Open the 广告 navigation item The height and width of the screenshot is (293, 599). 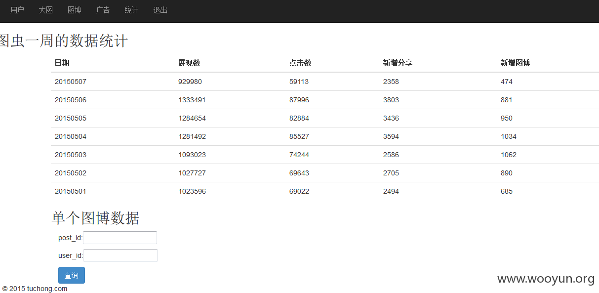(103, 10)
